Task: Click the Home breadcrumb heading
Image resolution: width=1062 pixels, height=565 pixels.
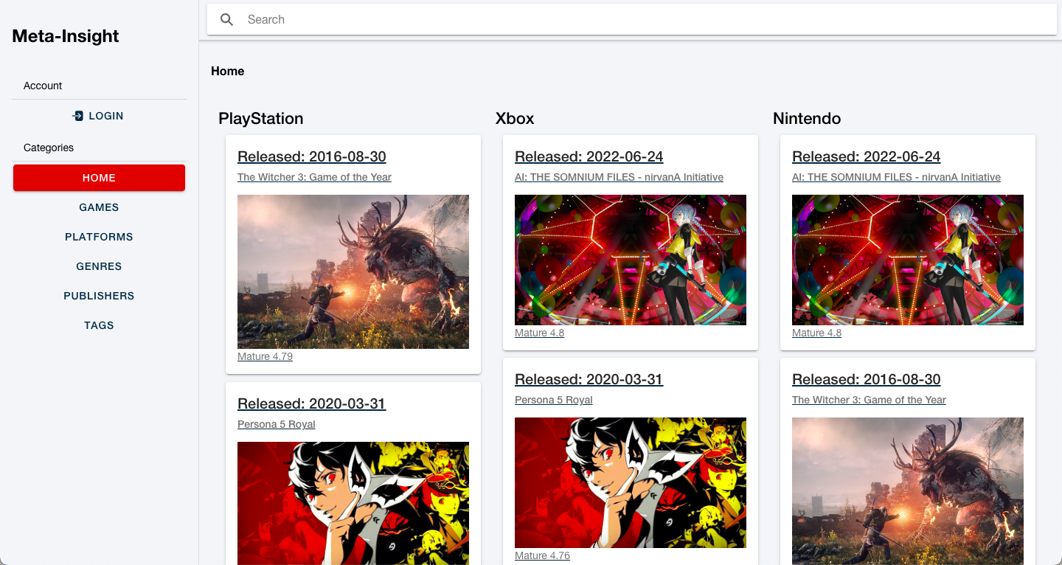Action: coord(227,71)
